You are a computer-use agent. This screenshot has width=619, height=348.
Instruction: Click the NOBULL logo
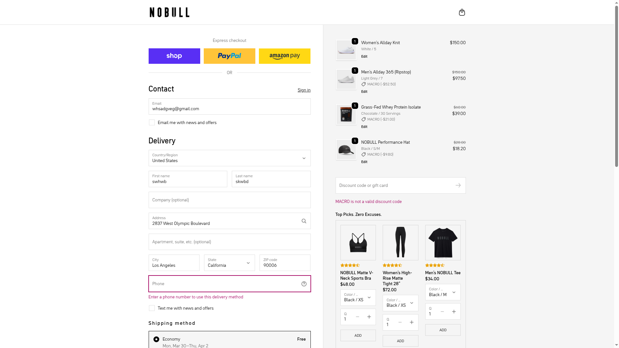point(169,12)
